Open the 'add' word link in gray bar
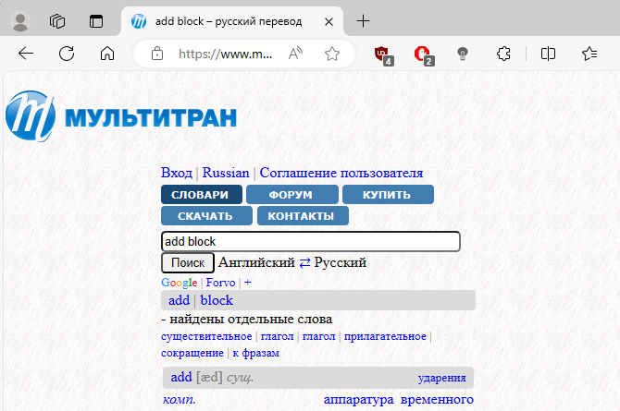 pos(180,300)
